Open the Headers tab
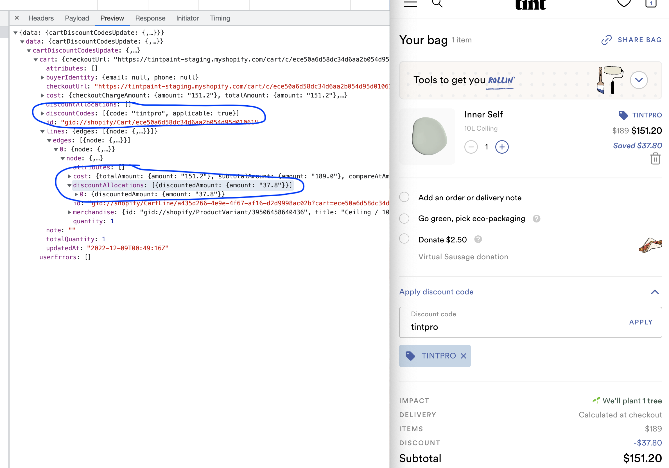This screenshot has width=669, height=468. pos(41,18)
